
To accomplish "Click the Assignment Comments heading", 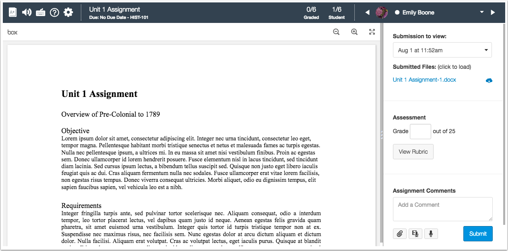I will (424, 191).
